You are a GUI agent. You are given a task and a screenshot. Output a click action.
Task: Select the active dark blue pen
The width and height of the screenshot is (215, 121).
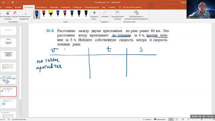click(37, 14)
